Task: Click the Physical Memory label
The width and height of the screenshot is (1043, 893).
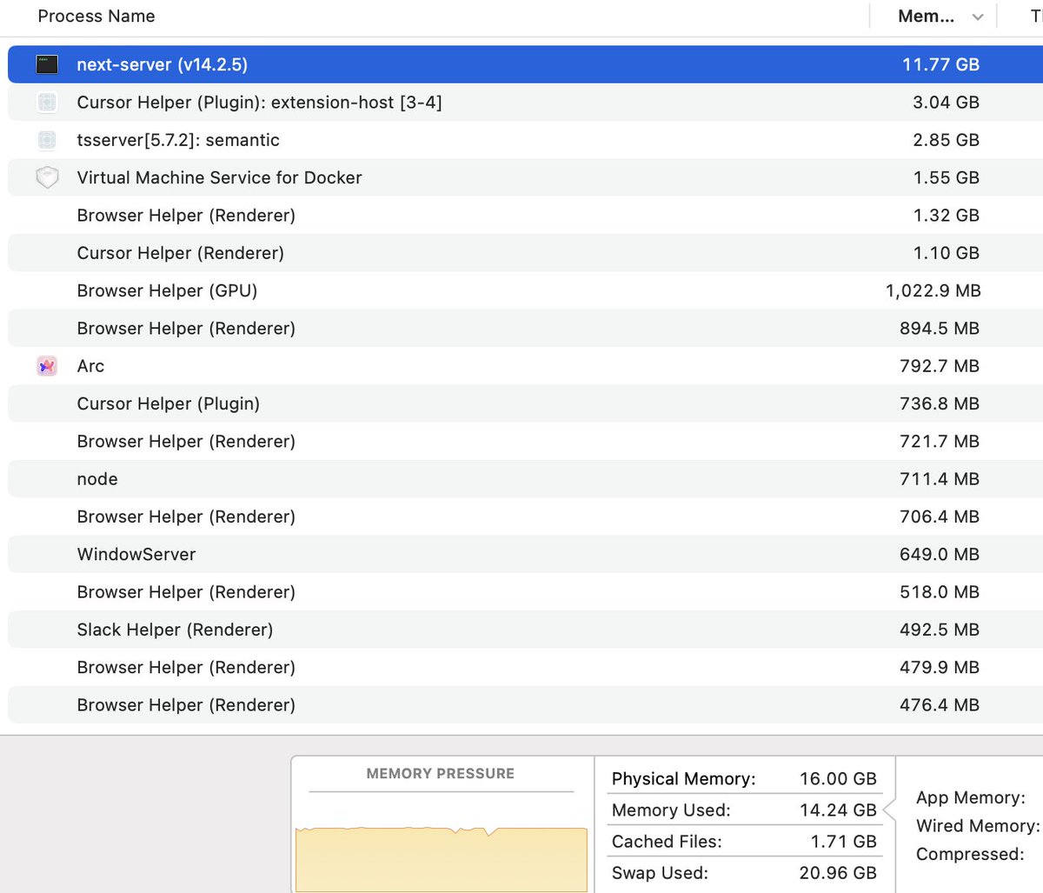Action: pyautogui.click(x=683, y=779)
